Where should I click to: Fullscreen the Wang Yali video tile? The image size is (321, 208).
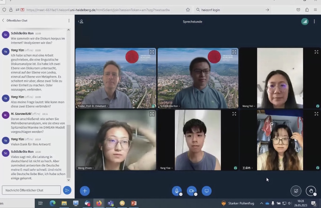[x=316, y=52]
